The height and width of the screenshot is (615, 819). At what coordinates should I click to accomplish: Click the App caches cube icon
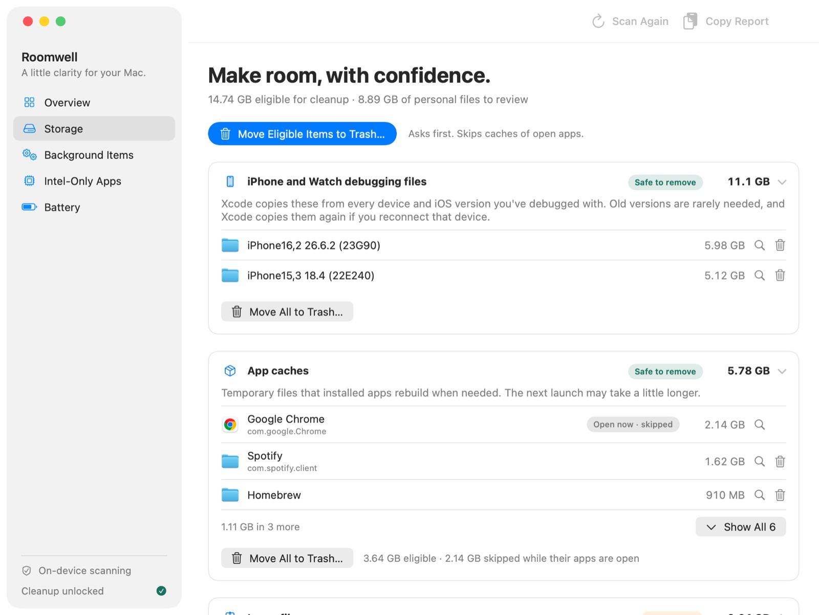pyautogui.click(x=230, y=371)
